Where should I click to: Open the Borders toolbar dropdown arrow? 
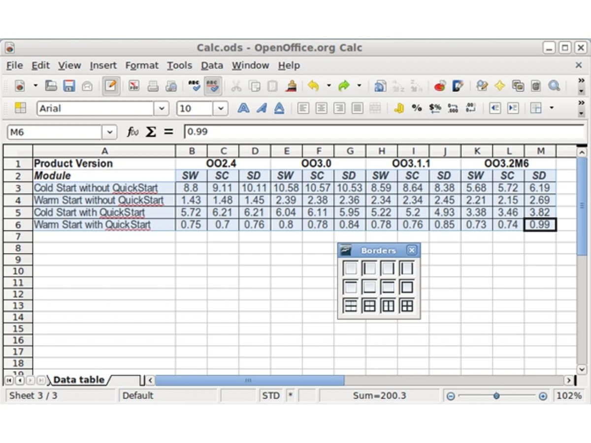(x=551, y=108)
